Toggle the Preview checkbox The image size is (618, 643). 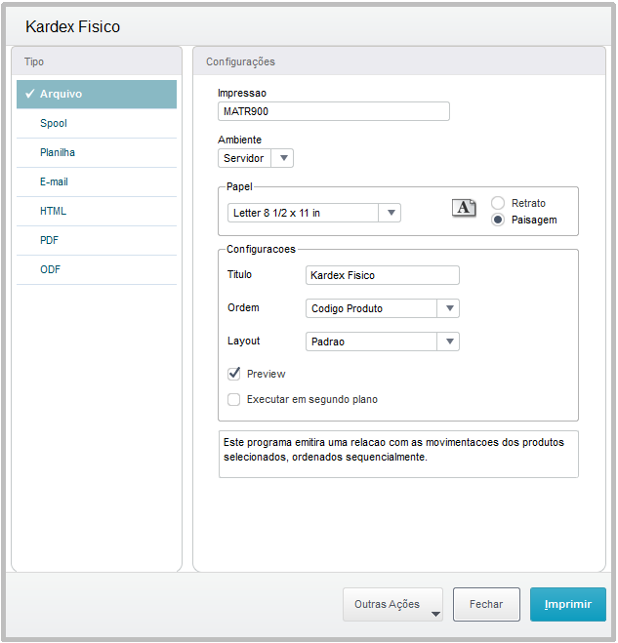pos(234,374)
